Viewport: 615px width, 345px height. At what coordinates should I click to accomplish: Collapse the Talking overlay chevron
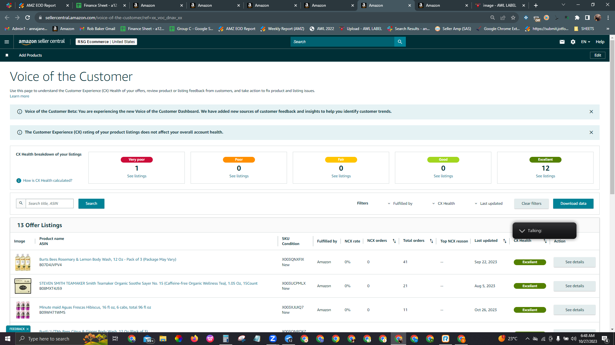pos(522,231)
